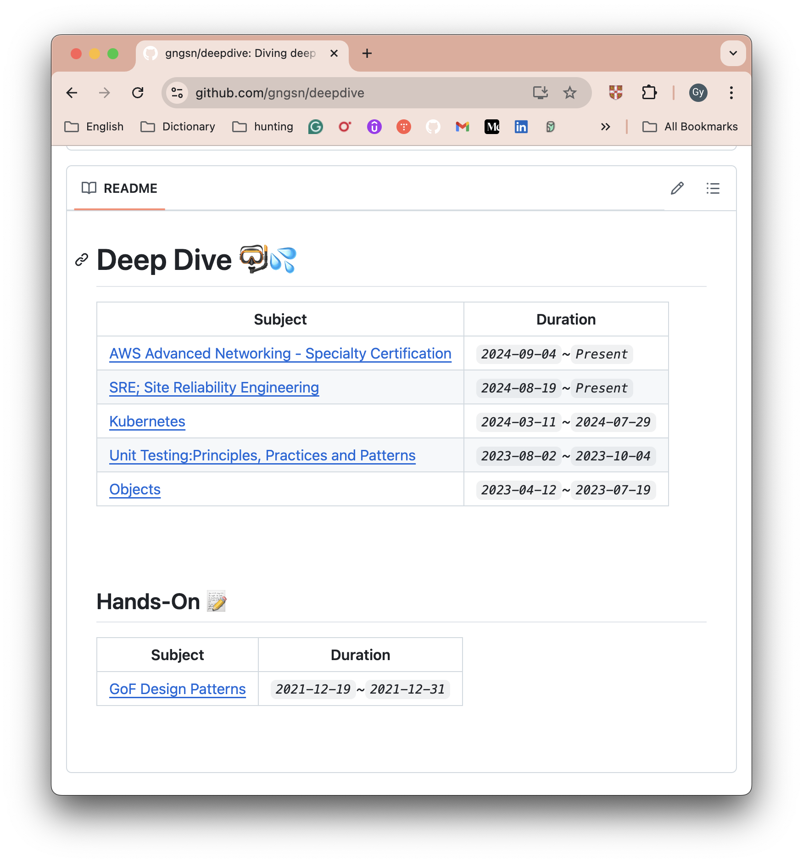Open the SRE; Site Reliability Engineering link
Viewport: 803px width, 863px height.
click(x=214, y=387)
